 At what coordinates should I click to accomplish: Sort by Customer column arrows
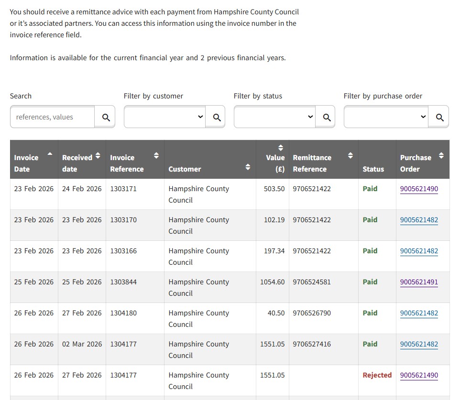[248, 167]
